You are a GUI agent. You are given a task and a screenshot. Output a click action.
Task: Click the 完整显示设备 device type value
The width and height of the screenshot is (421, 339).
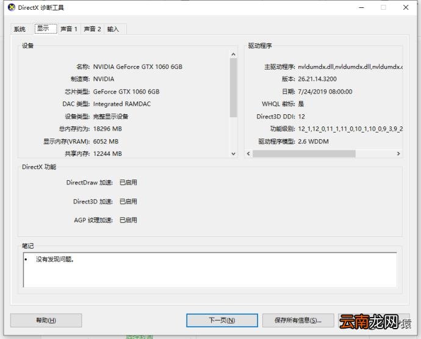click(110, 117)
